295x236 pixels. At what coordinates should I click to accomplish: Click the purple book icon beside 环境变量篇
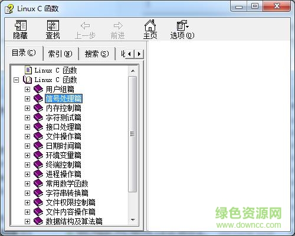(38, 155)
